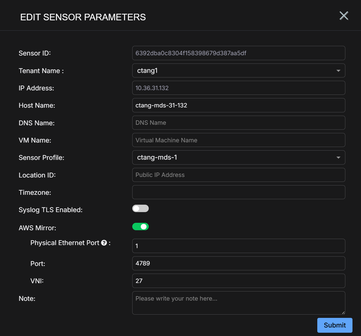
Task: Open the Tenant Name dropdown
Action: coord(239,71)
